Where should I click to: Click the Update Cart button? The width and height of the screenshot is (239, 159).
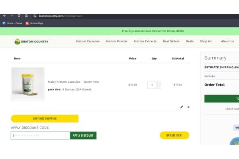click(174, 135)
